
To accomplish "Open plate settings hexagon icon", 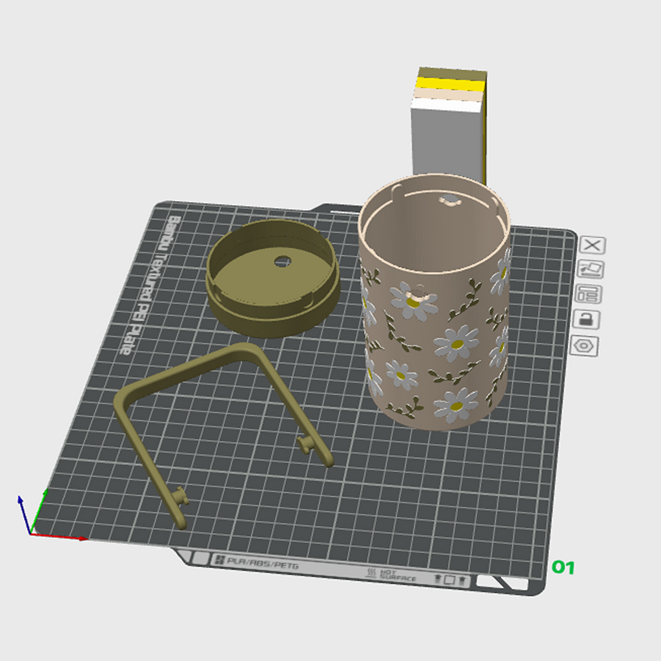I will (584, 346).
